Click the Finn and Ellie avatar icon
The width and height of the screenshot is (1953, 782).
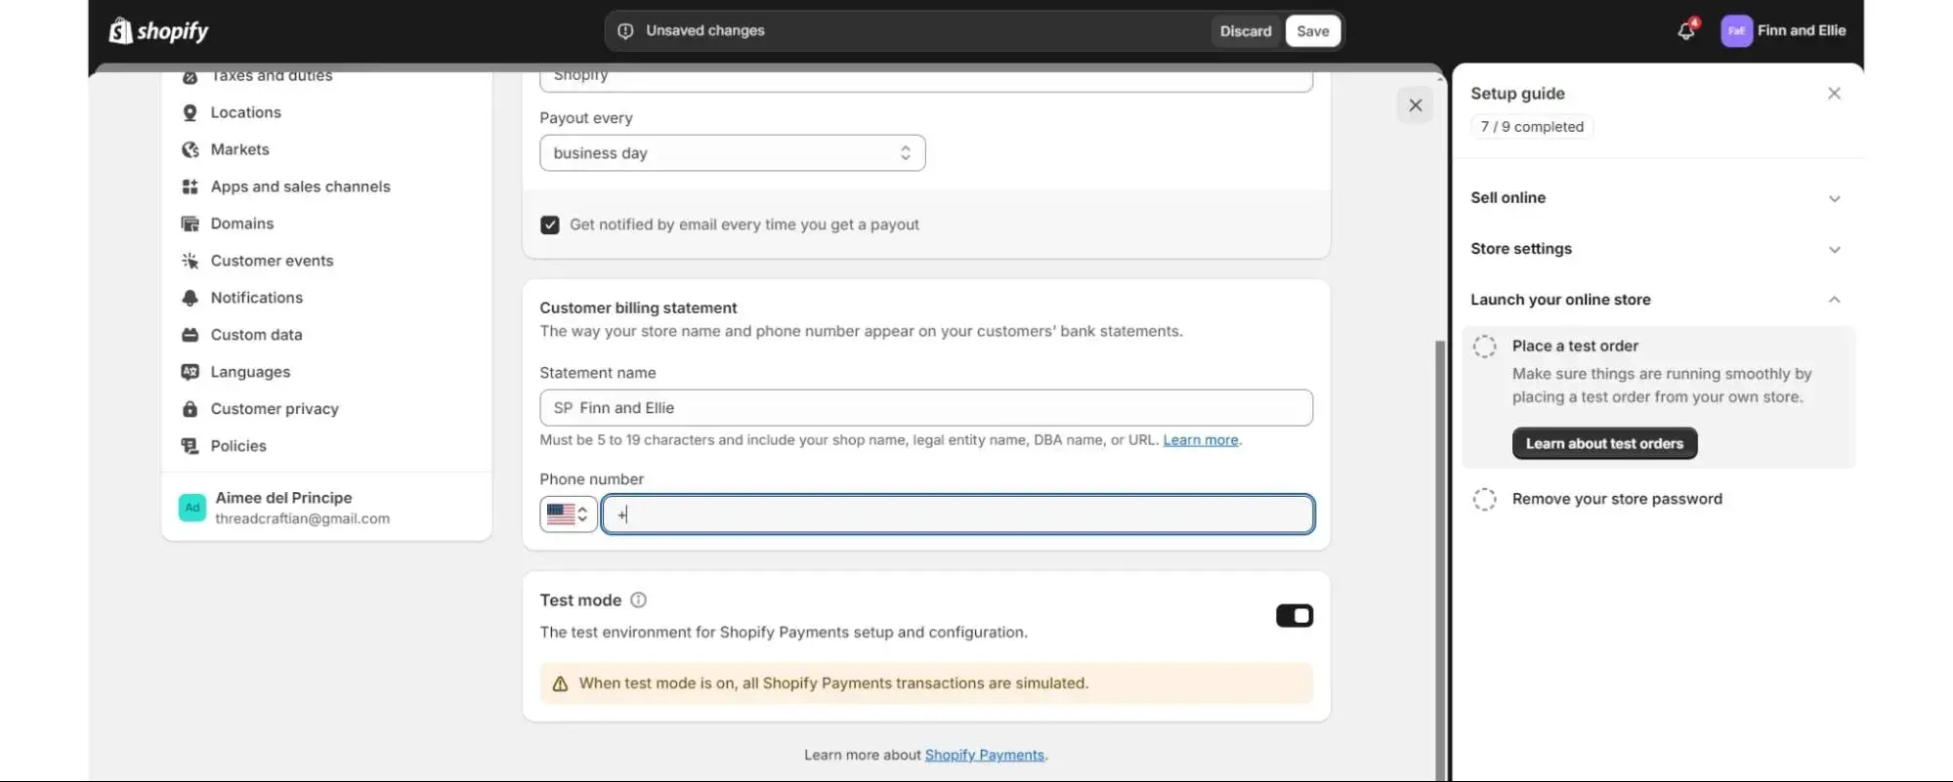click(1736, 31)
